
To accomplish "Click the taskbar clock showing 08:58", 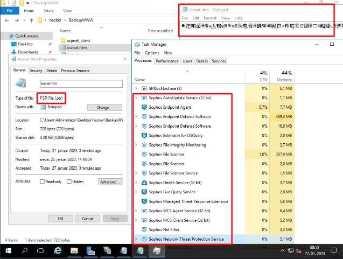I will [x=314, y=250].
